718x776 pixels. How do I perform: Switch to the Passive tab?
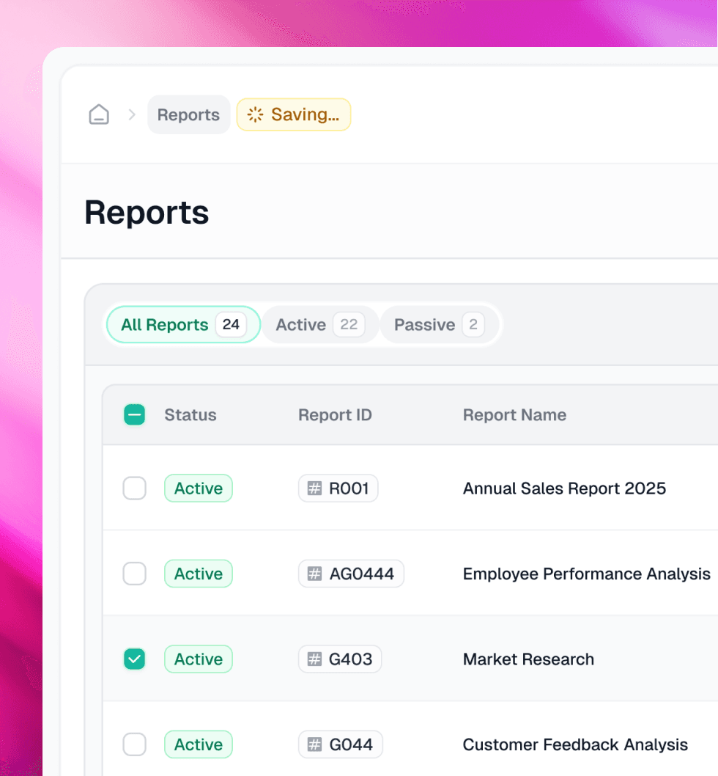[440, 325]
